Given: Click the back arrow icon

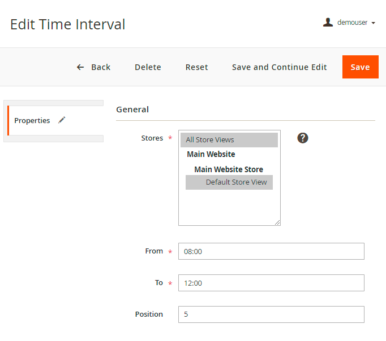Looking at the screenshot, I should [x=80, y=67].
